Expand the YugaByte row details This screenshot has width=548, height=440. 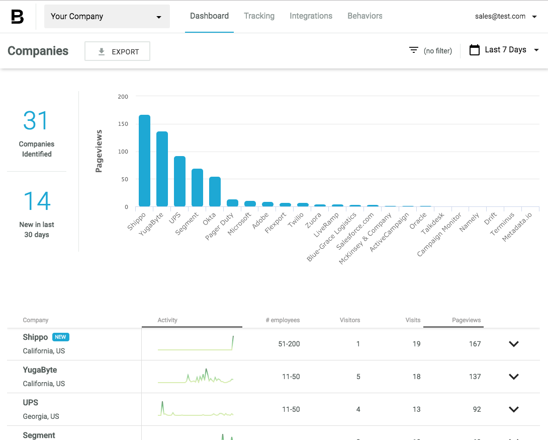tap(513, 377)
